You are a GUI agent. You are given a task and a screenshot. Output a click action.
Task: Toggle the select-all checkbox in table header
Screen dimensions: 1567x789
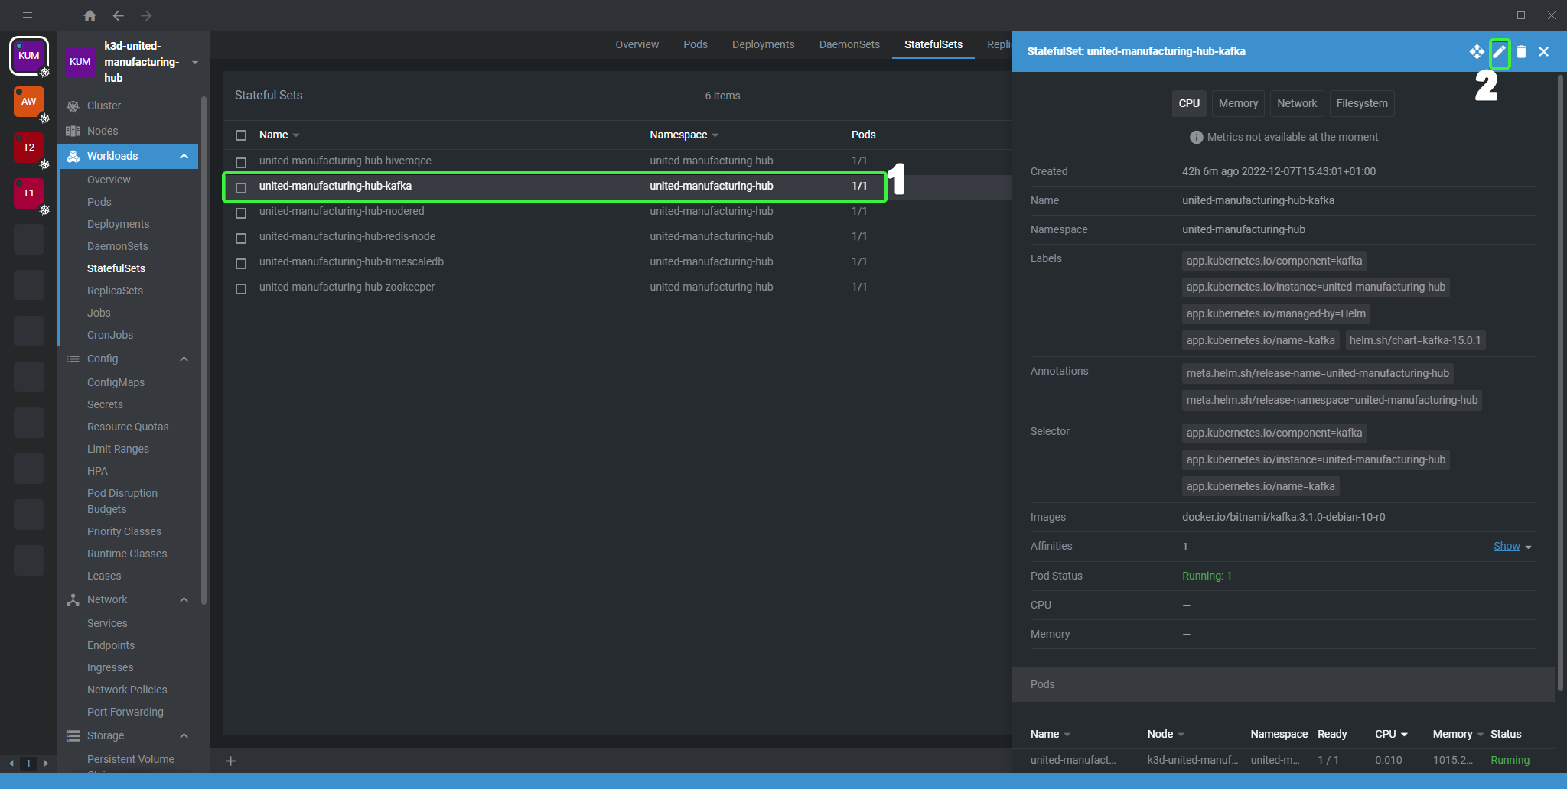pyautogui.click(x=241, y=135)
